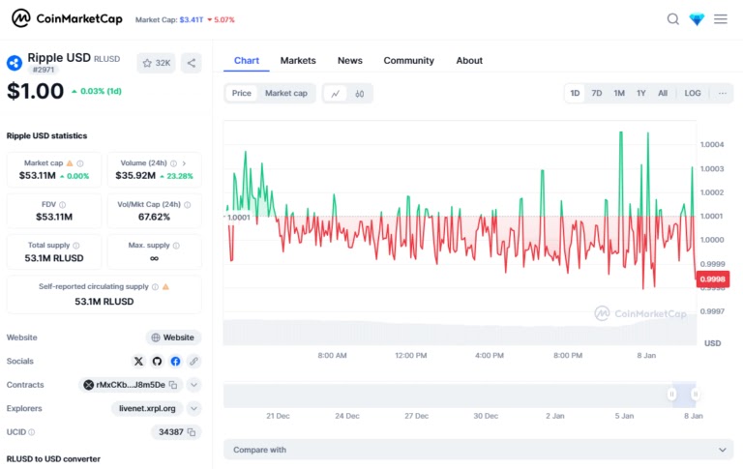Expand the Explorers dropdown chevron

click(x=193, y=408)
